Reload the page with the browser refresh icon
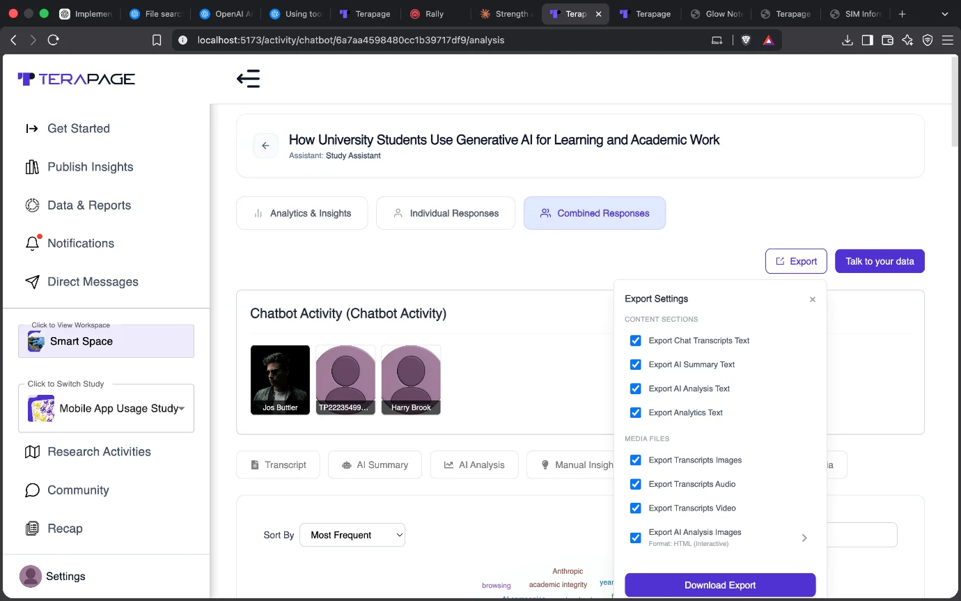Viewport: 961px width, 601px height. coord(53,40)
